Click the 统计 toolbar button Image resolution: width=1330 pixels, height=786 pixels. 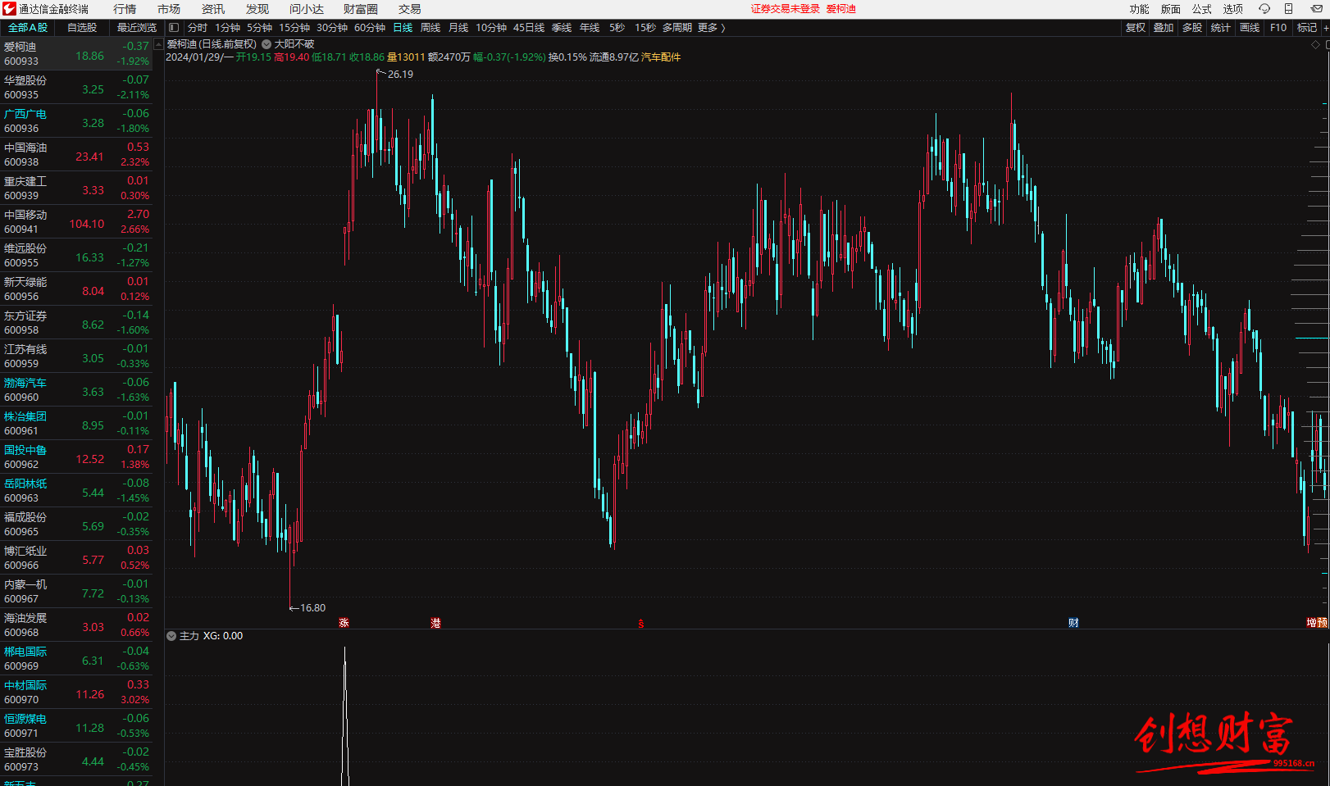point(1221,28)
